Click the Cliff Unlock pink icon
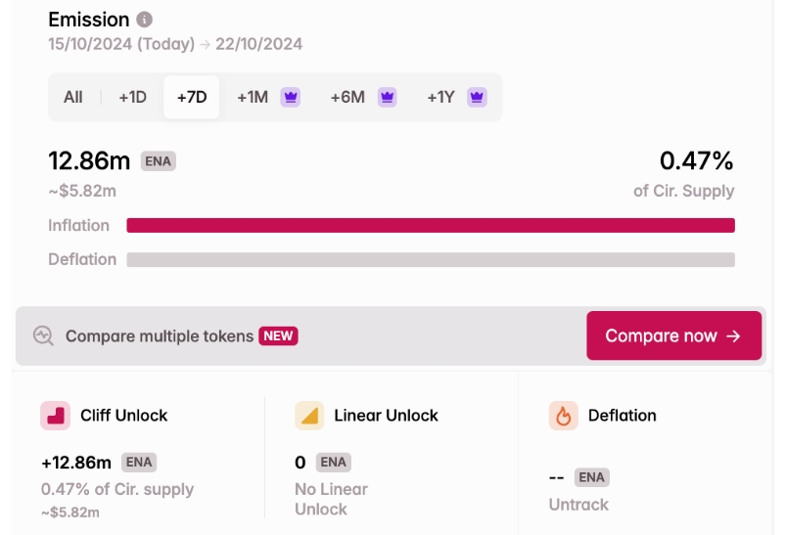 click(x=55, y=416)
